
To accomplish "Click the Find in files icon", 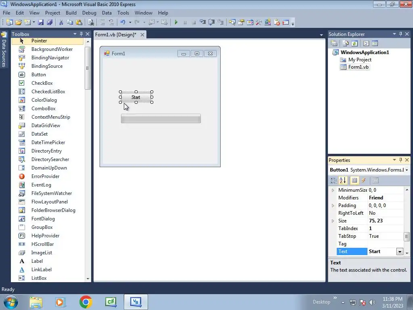I will tap(91, 23).
